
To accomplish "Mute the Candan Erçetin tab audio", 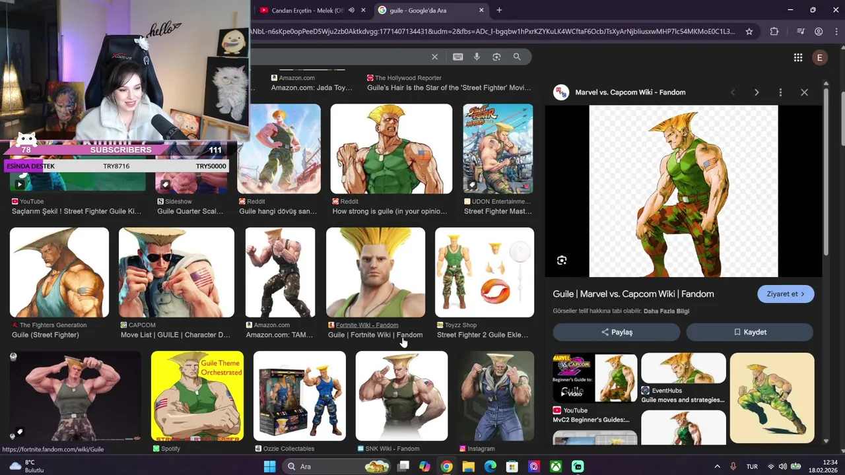I will [351, 10].
